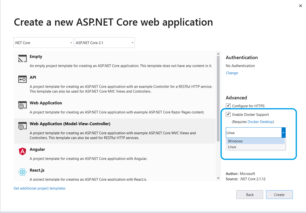Click Get additional project templates

tap(39, 188)
